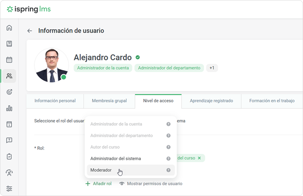Click the Añadir rol button
The image size is (303, 196).
coord(99,184)
